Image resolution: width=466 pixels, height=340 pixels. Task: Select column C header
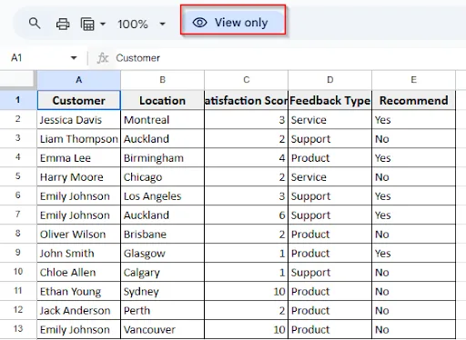tap(247, 80)
